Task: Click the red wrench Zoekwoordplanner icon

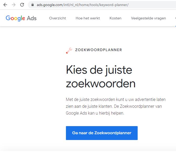Action: point(69,51)
